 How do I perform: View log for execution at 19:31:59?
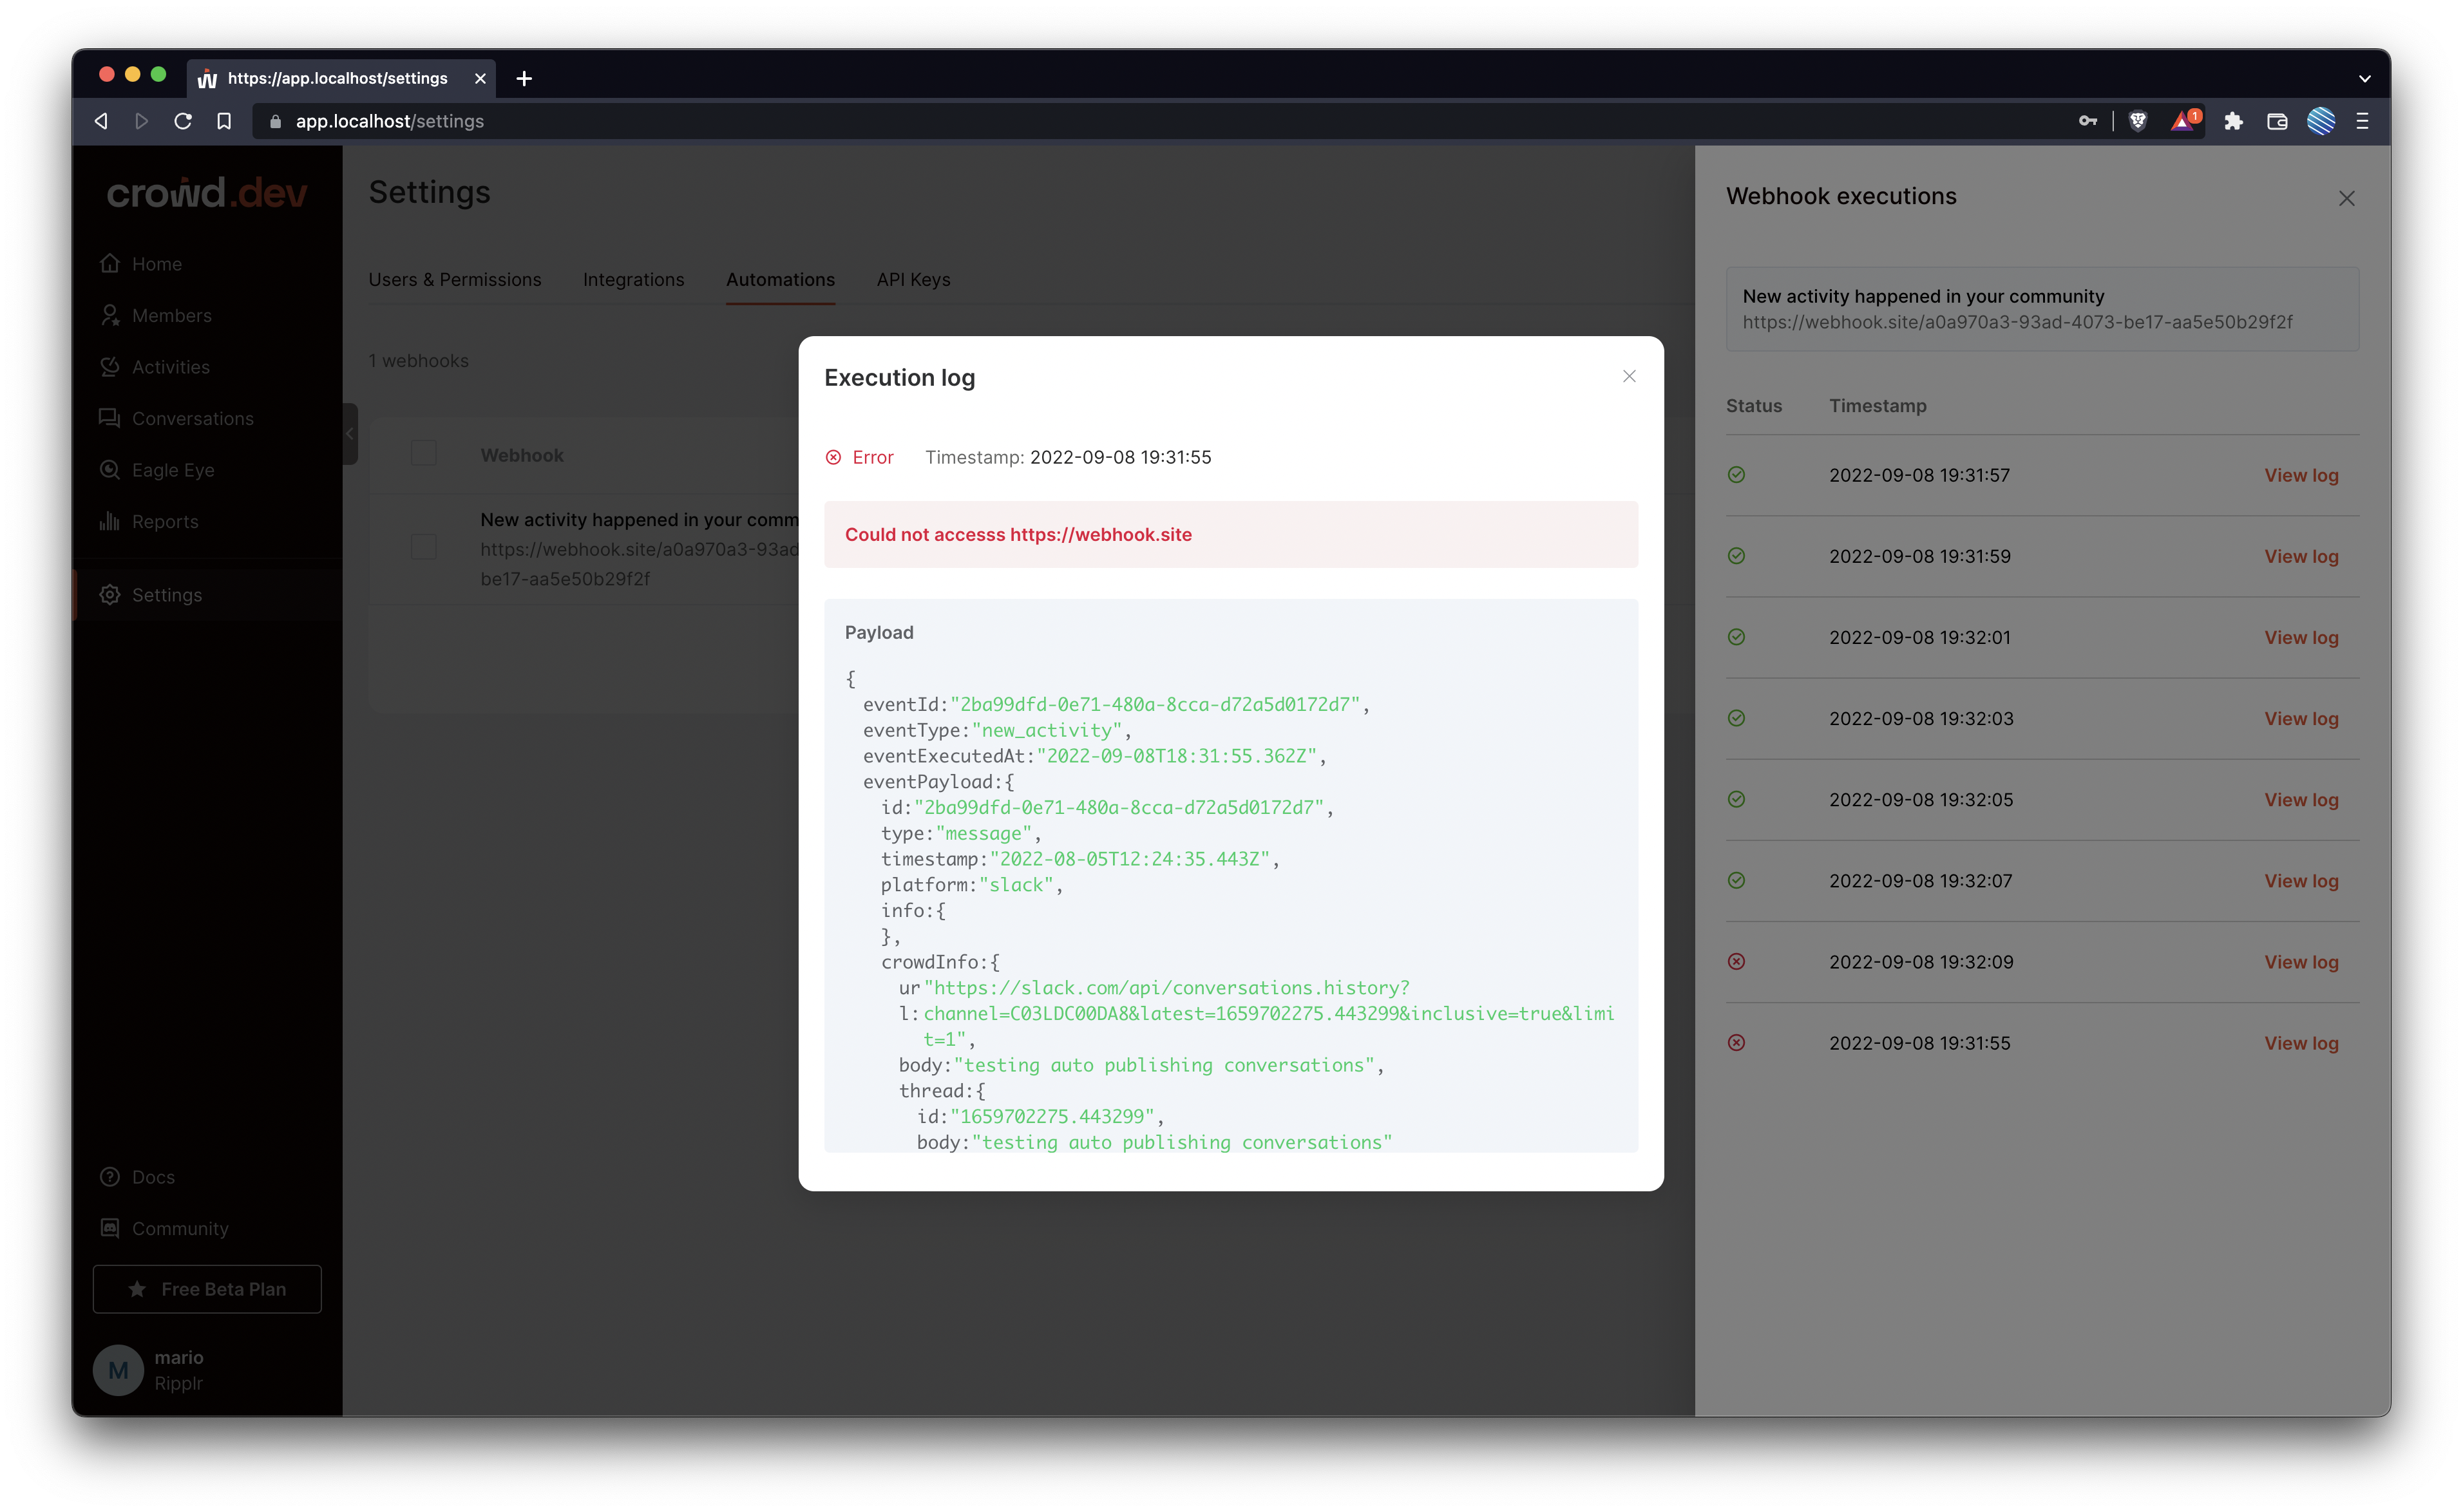[x=2301, y=556]
